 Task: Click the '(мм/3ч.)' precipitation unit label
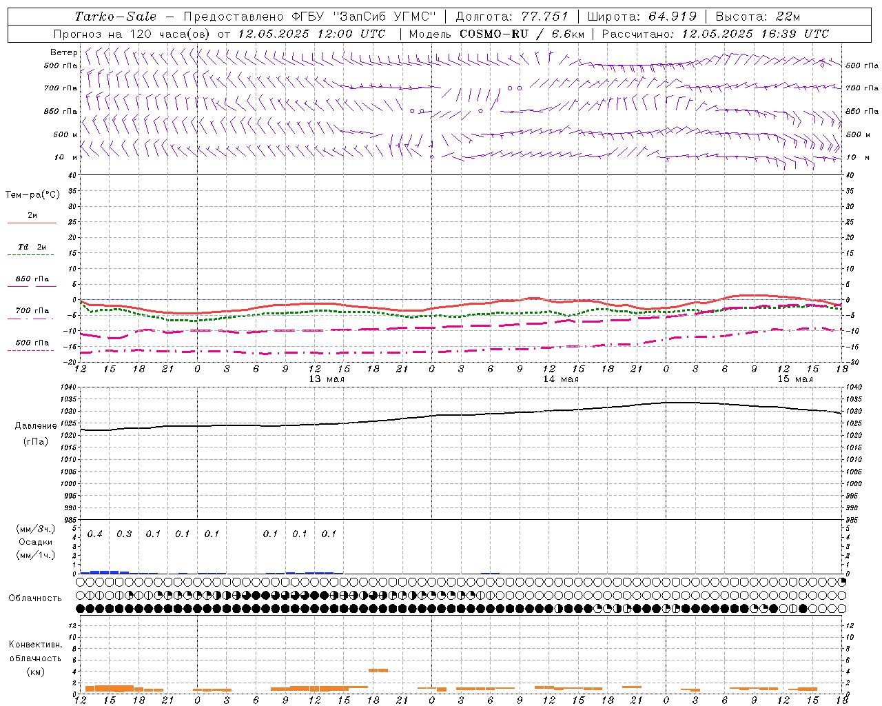click(36, 529)
